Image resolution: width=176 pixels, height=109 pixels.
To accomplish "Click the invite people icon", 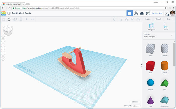I will click(167, 14).
